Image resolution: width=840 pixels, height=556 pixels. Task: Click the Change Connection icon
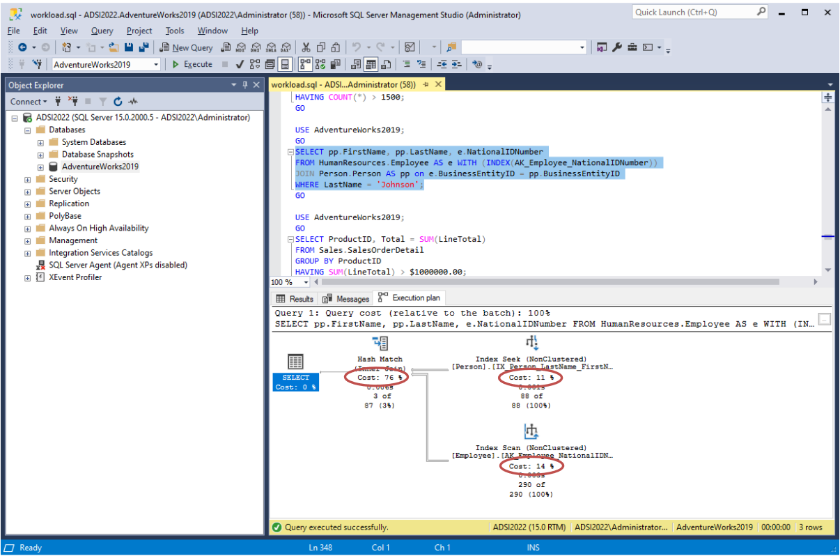point(38,64)
